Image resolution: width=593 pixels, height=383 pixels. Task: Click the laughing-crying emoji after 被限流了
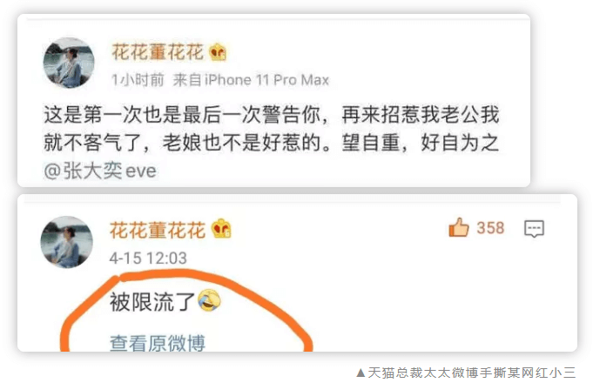pos(210,301)
